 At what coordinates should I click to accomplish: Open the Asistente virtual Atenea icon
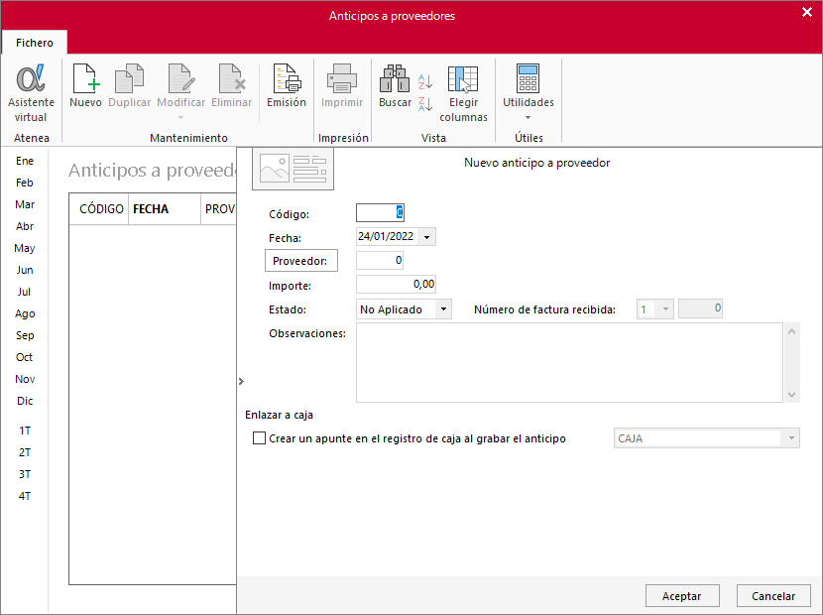point(31,93)
